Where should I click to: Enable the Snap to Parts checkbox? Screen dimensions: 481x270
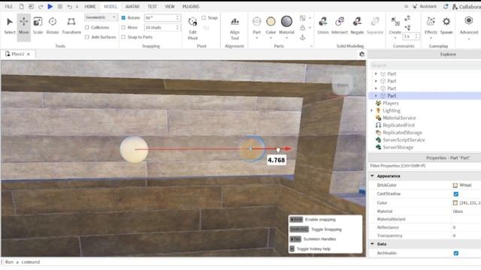[123, 37]
